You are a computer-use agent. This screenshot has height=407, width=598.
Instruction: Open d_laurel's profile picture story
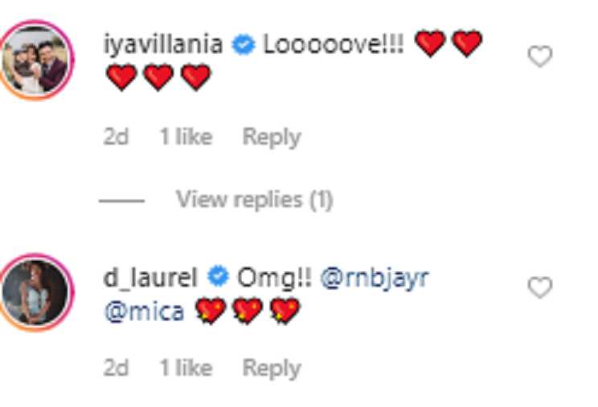tap(35, 292)
